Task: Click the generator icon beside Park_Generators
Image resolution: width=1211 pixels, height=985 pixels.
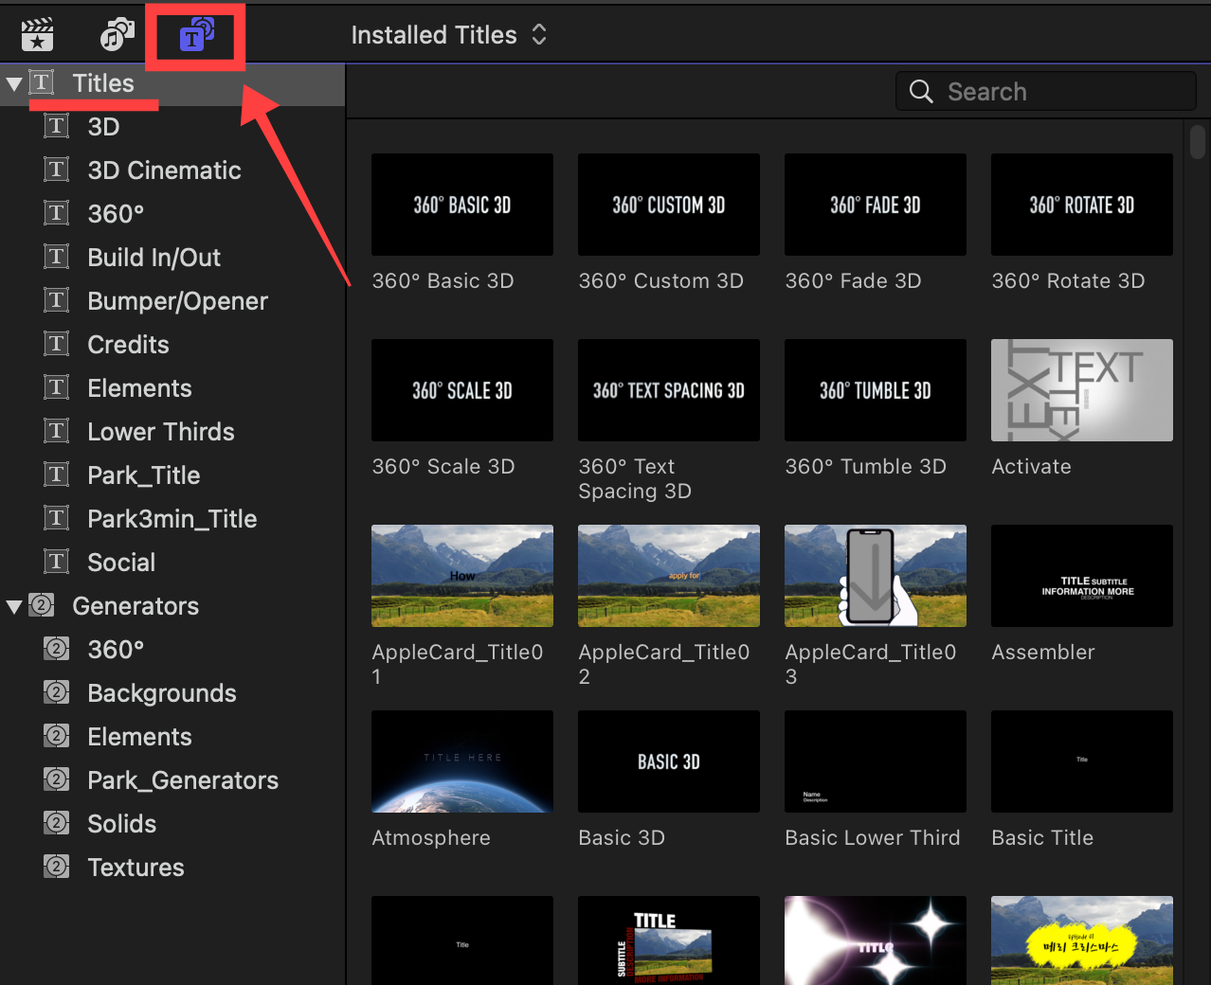Action: [x=57, y=779]
